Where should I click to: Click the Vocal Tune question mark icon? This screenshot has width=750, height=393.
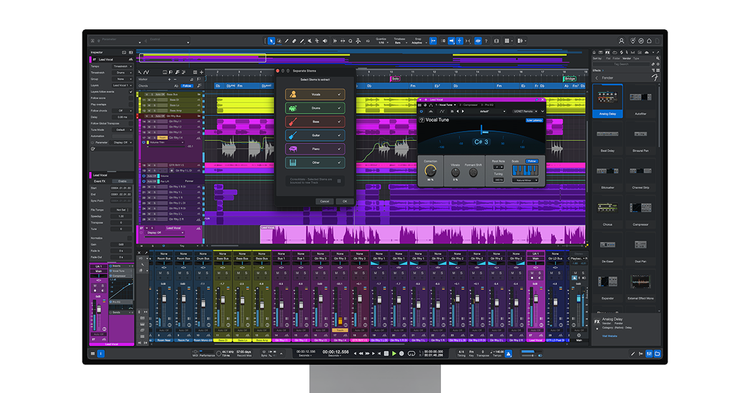coord(422,120)
